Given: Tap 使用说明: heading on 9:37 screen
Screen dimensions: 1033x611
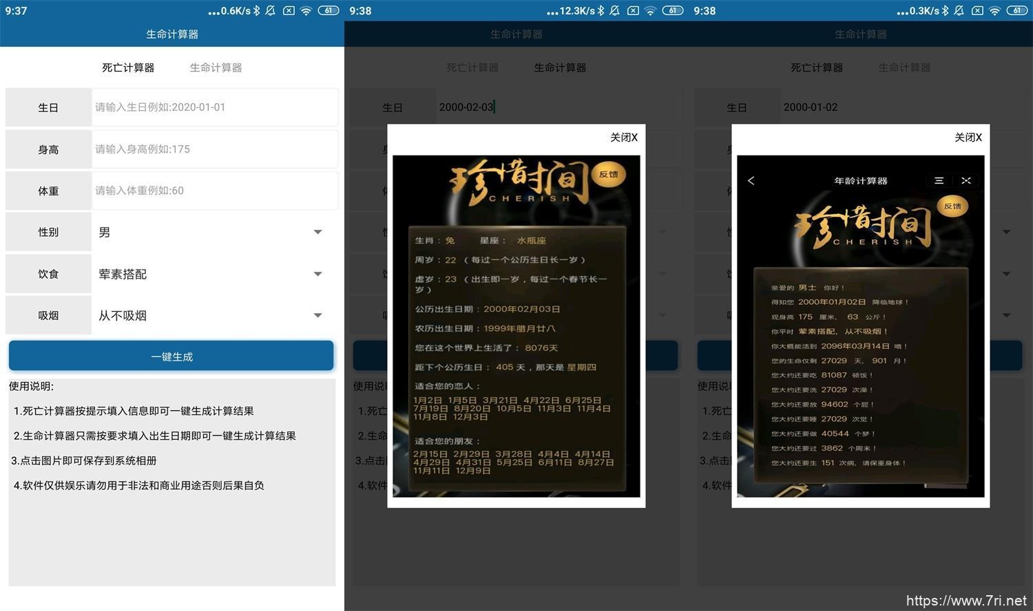Looking at the screenshot, I should [31, 386].
